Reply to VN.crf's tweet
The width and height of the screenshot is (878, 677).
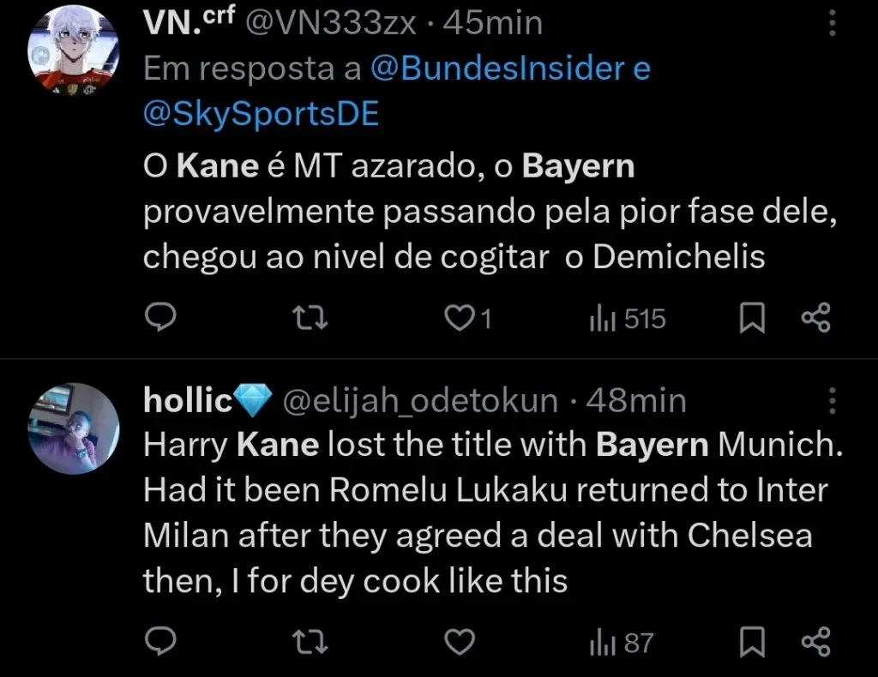coord(159,320)
